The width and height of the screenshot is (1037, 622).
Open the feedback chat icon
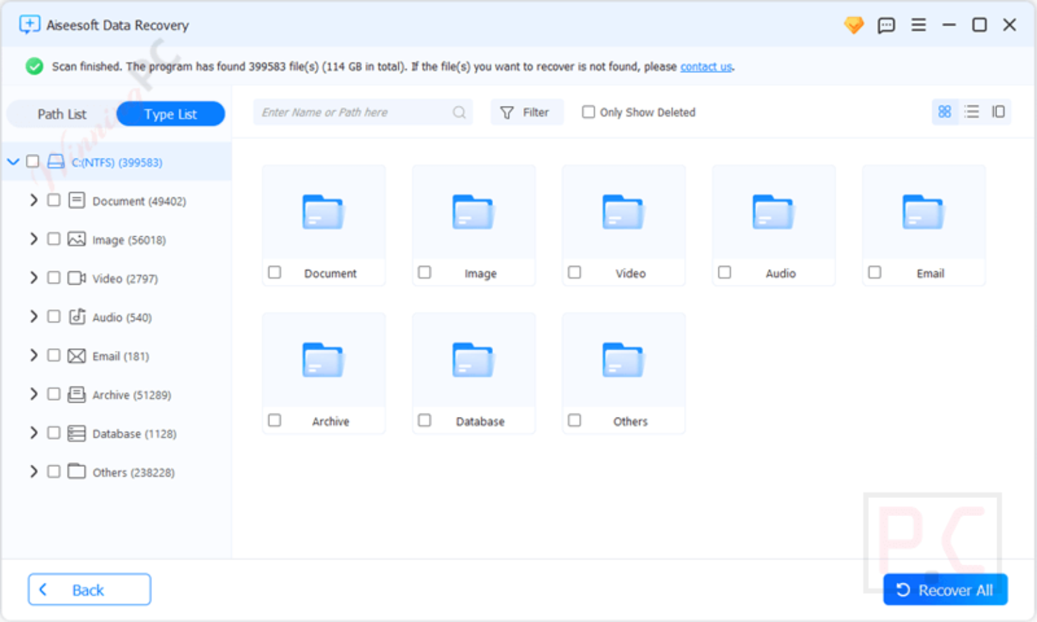886,24
